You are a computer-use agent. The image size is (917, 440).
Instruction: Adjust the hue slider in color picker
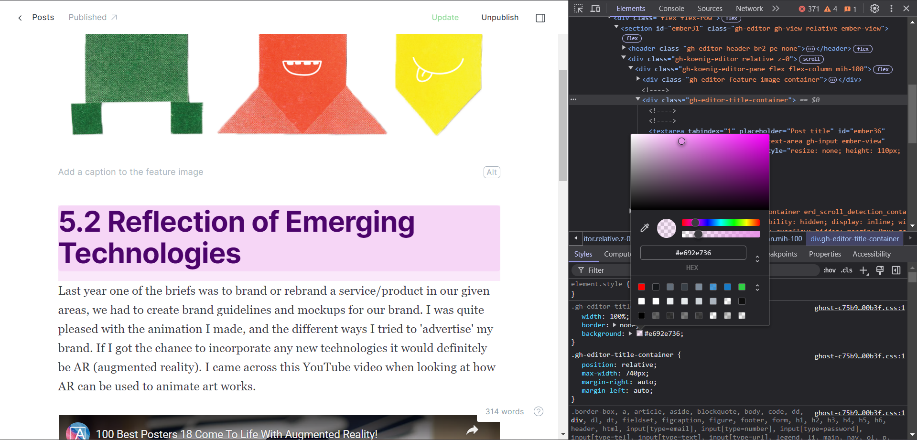(721, 223)
